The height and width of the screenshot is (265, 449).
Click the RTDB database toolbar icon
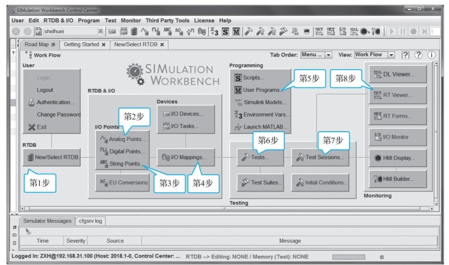(x=134, y=31)
